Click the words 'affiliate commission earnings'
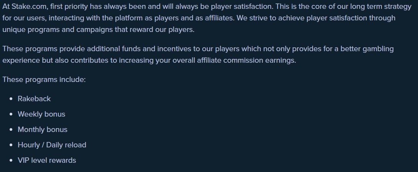Viewport: 418px width, 172px height. coord(246,60)
